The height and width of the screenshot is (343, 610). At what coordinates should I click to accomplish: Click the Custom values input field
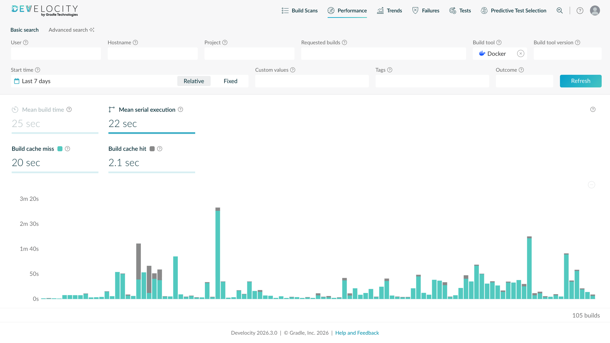click(x=312, y=81)
